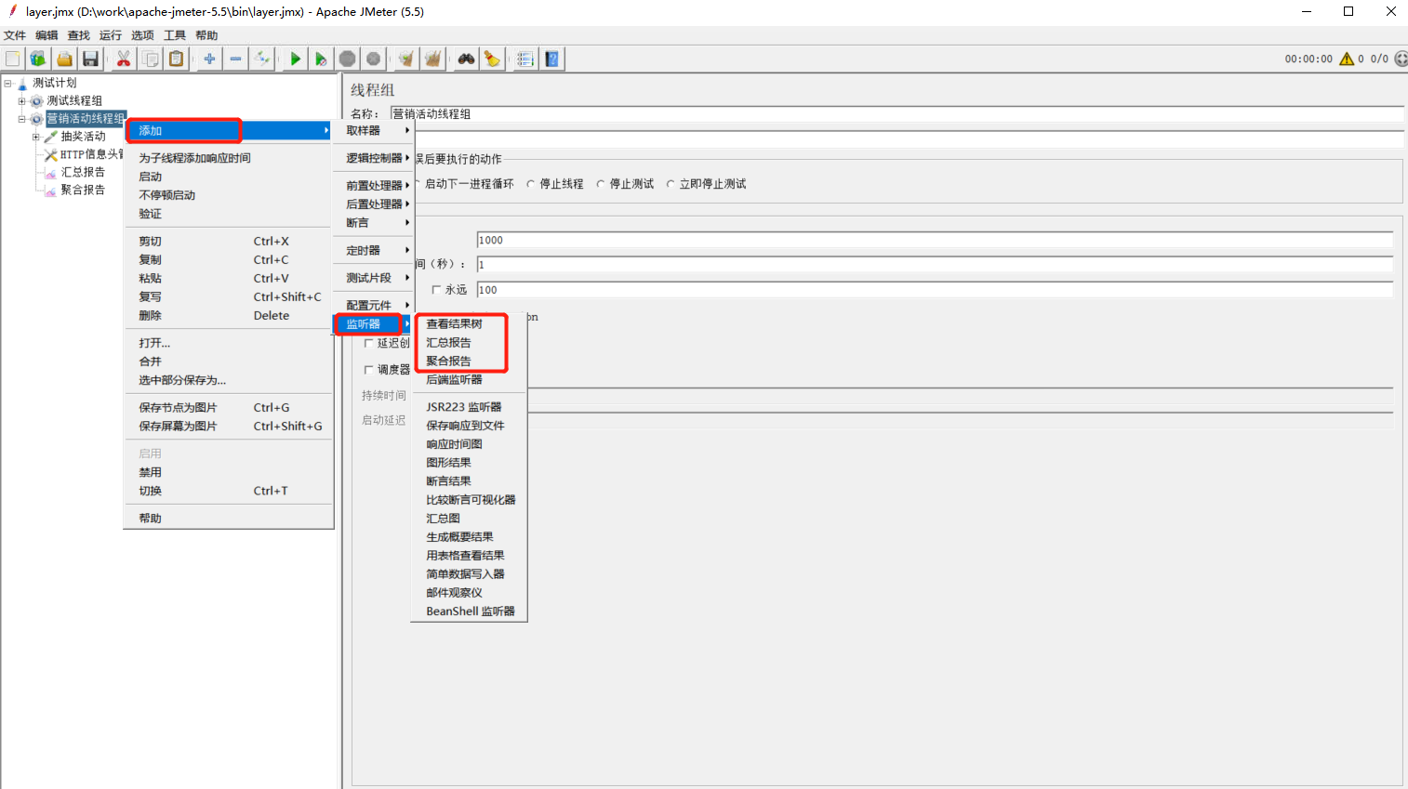
Task: Click the loop count field showing 100
Action: [935, 290]
